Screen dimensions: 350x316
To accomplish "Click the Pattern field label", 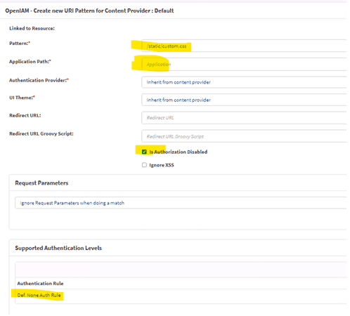I will (x=20, y=44).
